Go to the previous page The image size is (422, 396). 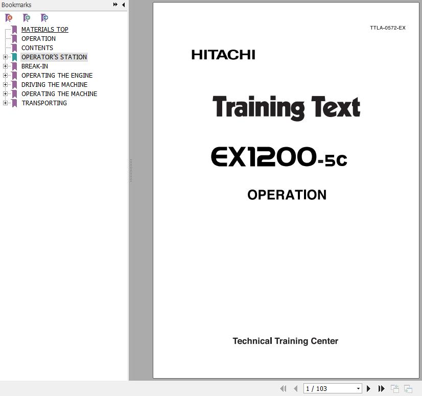296,388
